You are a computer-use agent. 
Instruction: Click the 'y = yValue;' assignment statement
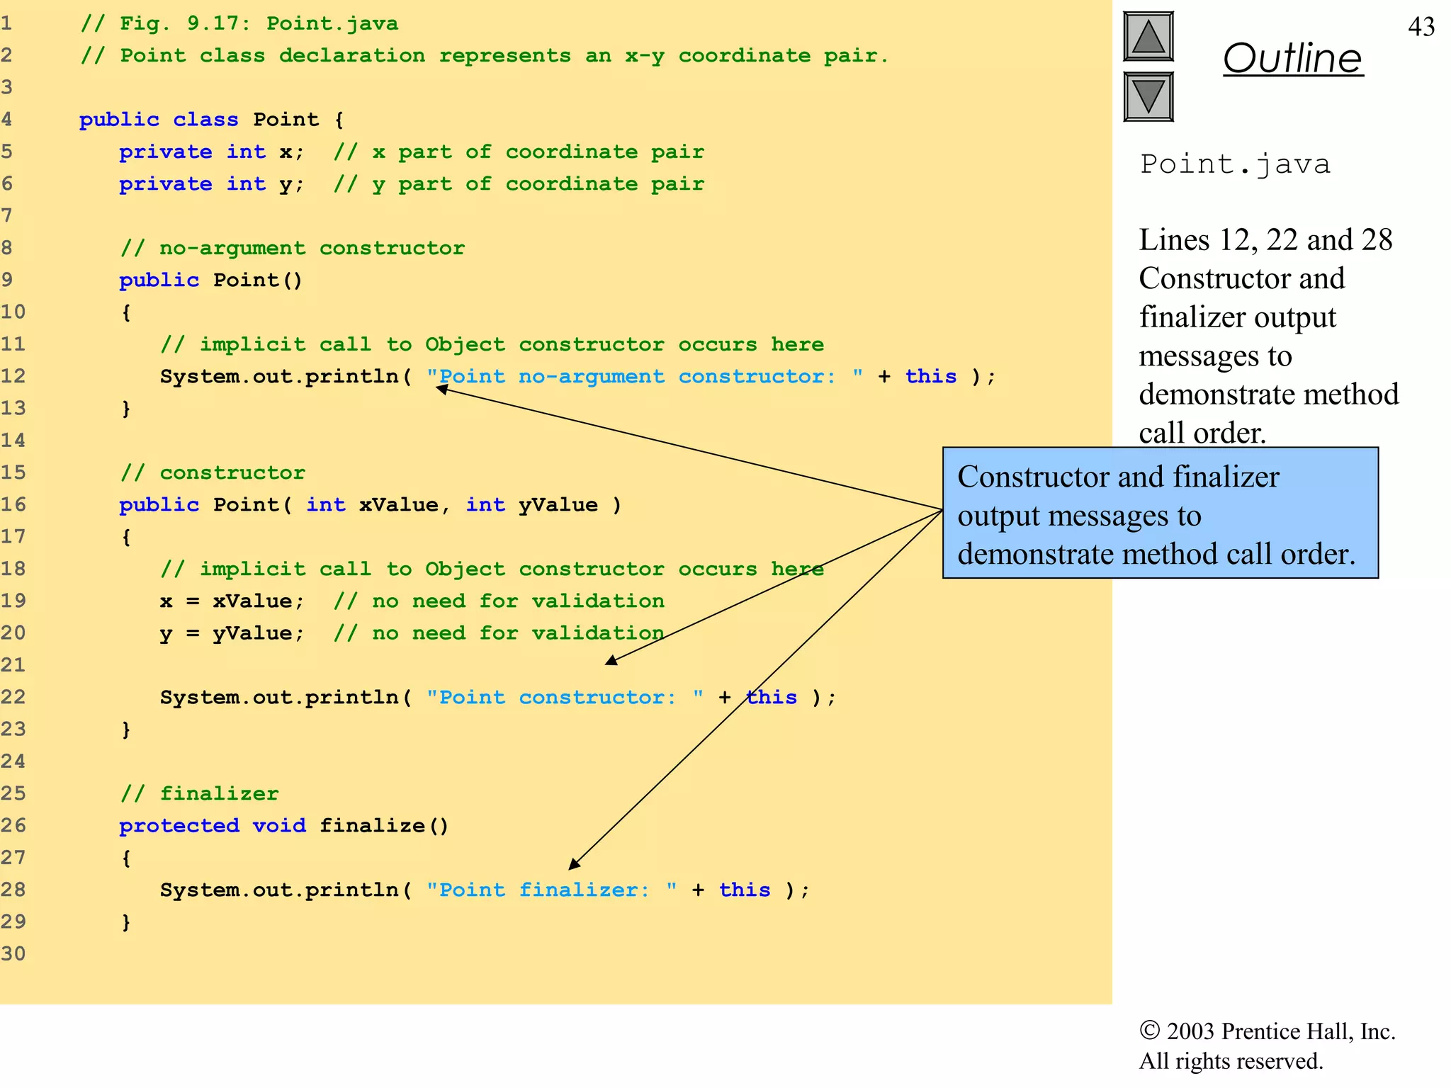pos(232,633)
